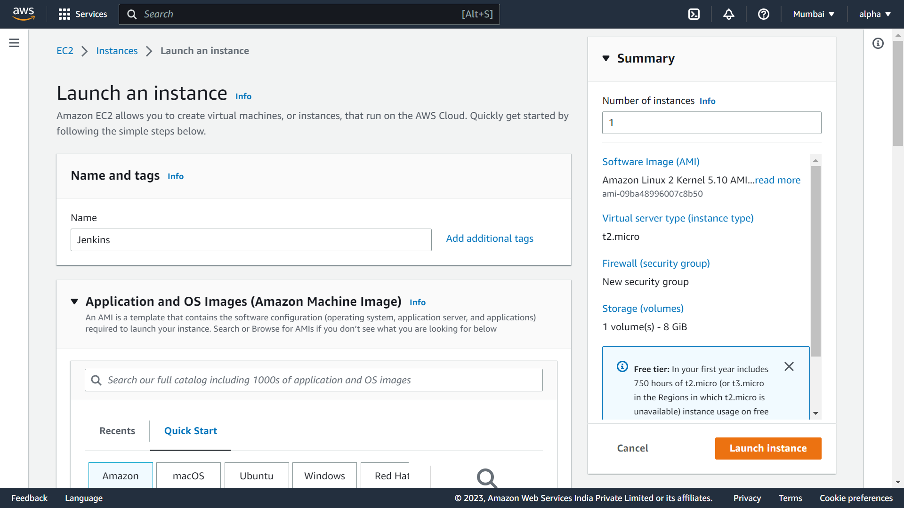Open the side navigation hamburger menu
Image resolution: width=904 pixels, height=508 pixels.
[x=14, y=43]
